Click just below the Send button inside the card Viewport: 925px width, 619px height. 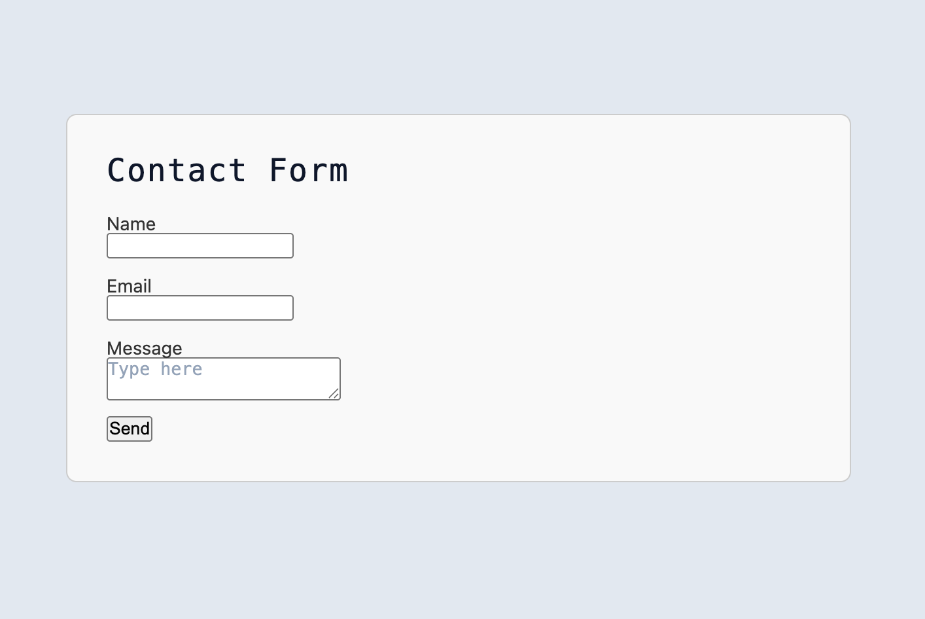click(129, 458)
